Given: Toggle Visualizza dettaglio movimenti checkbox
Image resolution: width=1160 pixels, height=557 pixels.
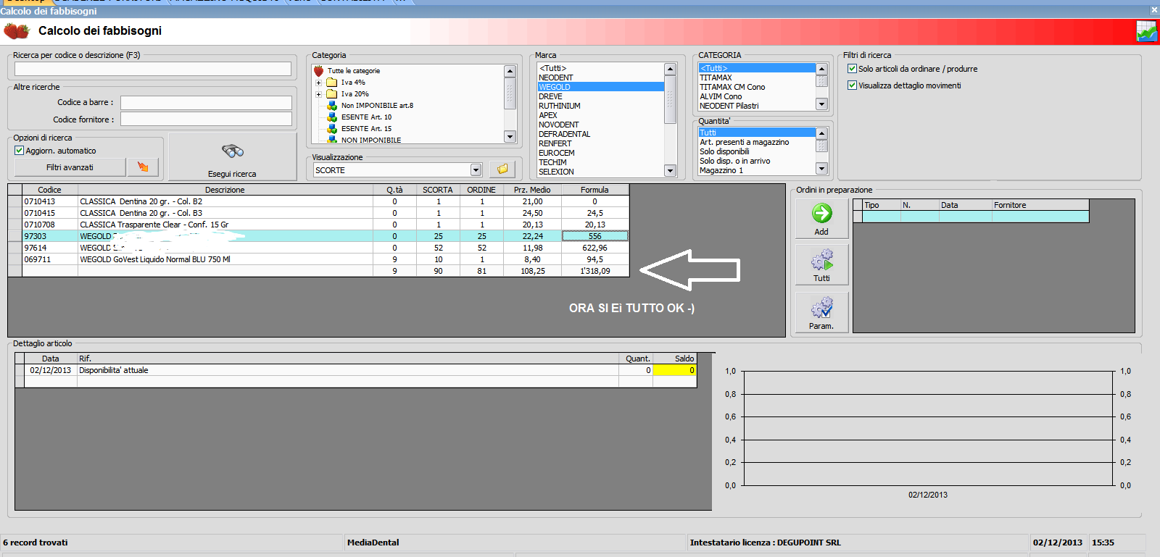Looking at the screenshot, I should (x=853, y=85).
